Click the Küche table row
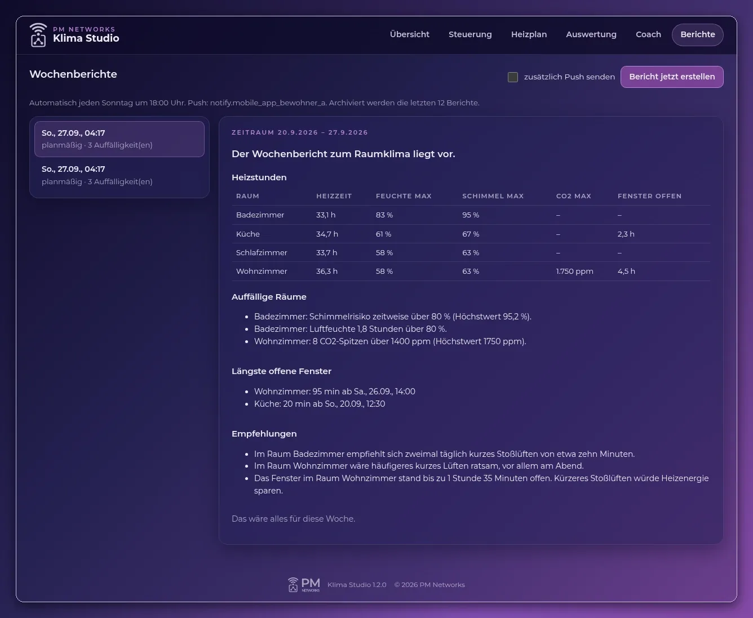Image resolution: width=753 pixels, height=618 pixels. point(471,234)
